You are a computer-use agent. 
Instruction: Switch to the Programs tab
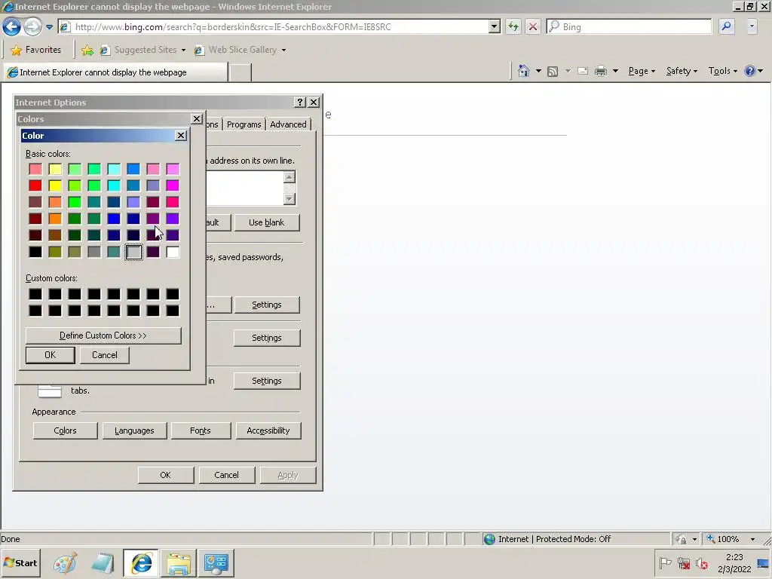244,124
